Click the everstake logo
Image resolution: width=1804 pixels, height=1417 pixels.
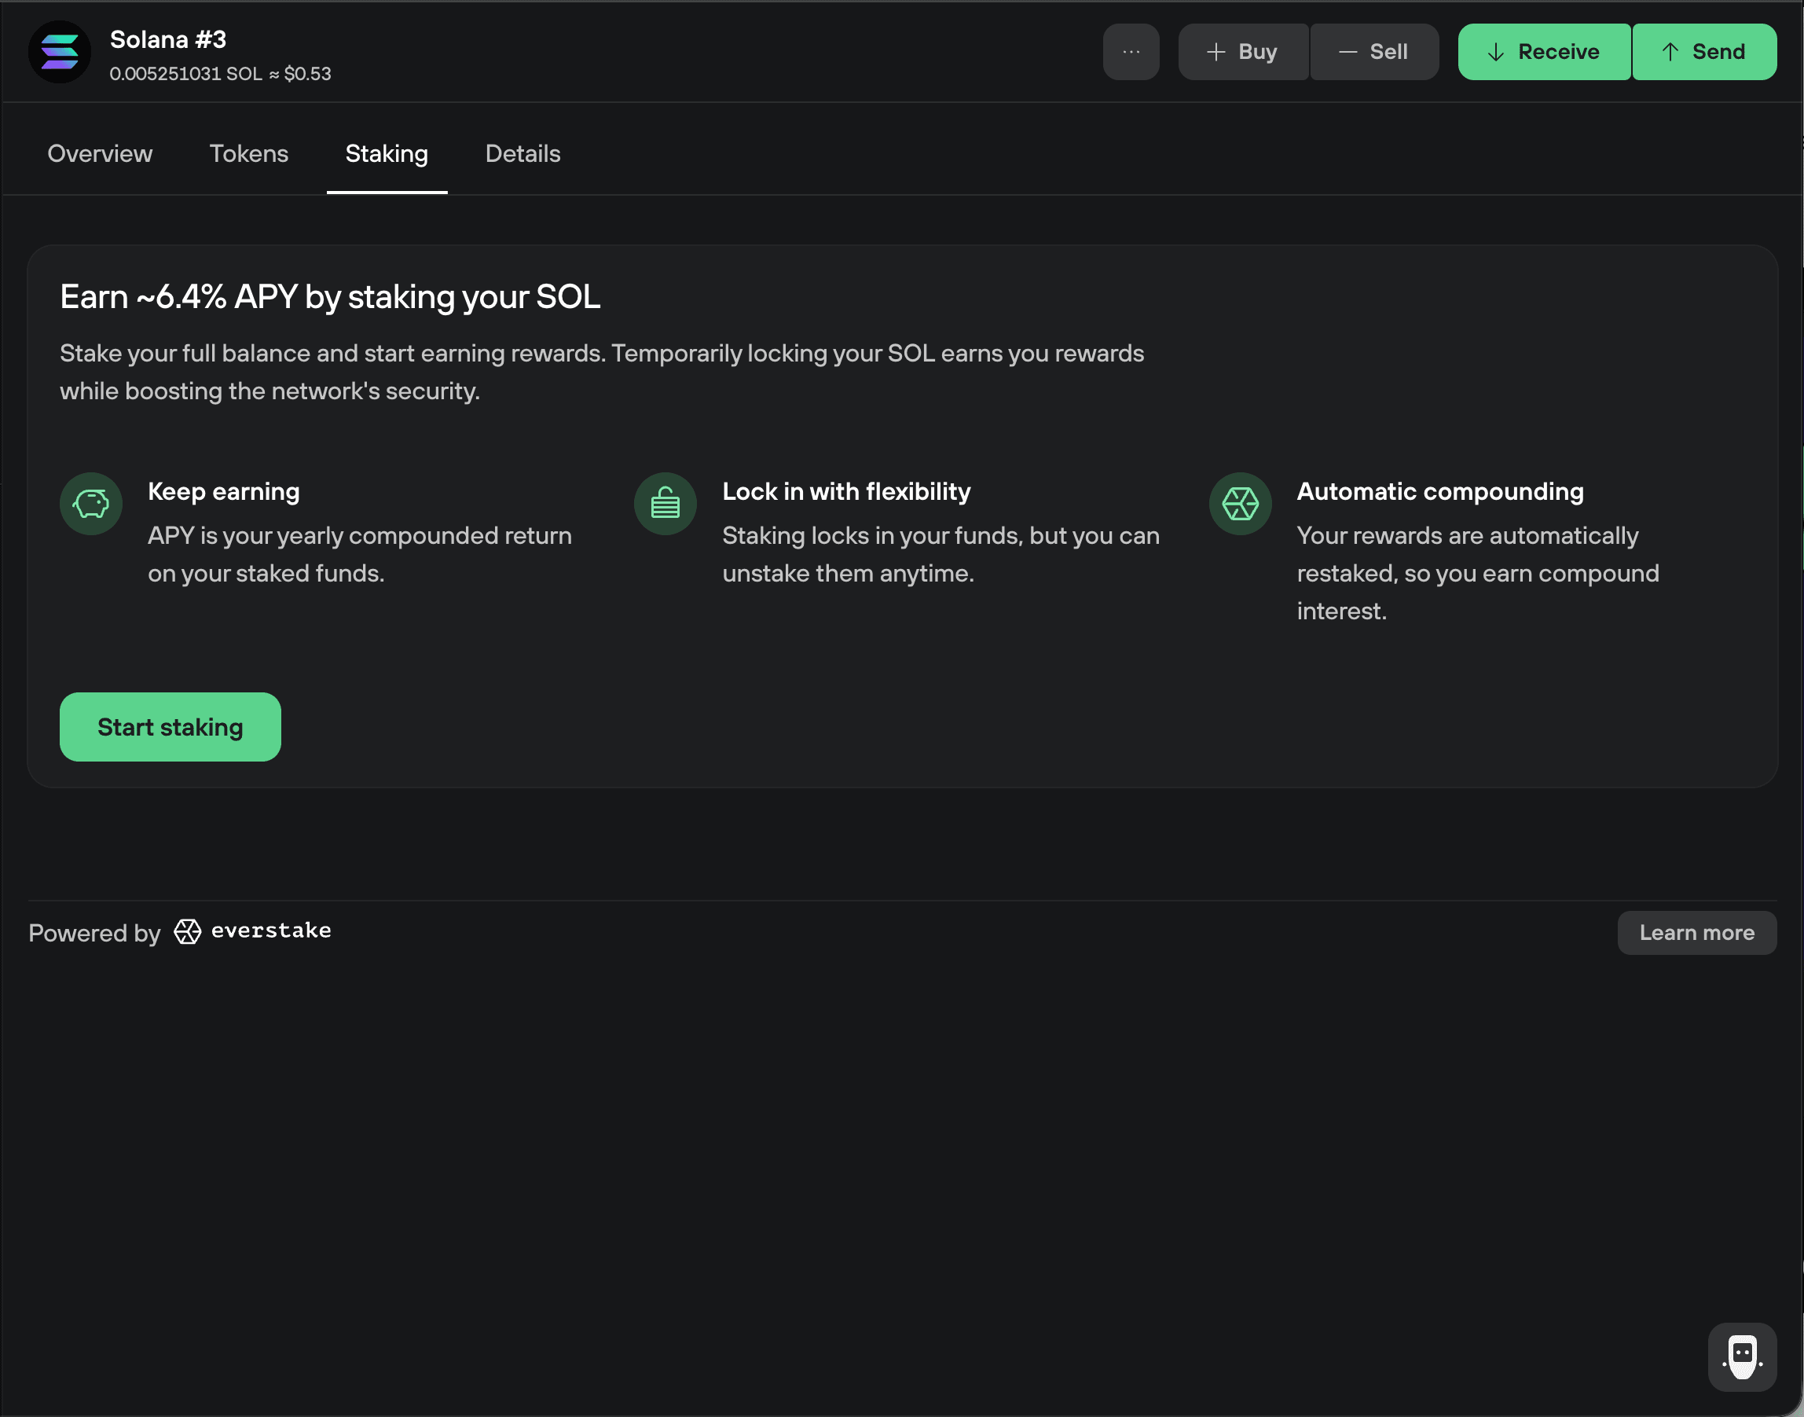pyautogui.click(x=252, y=931)
